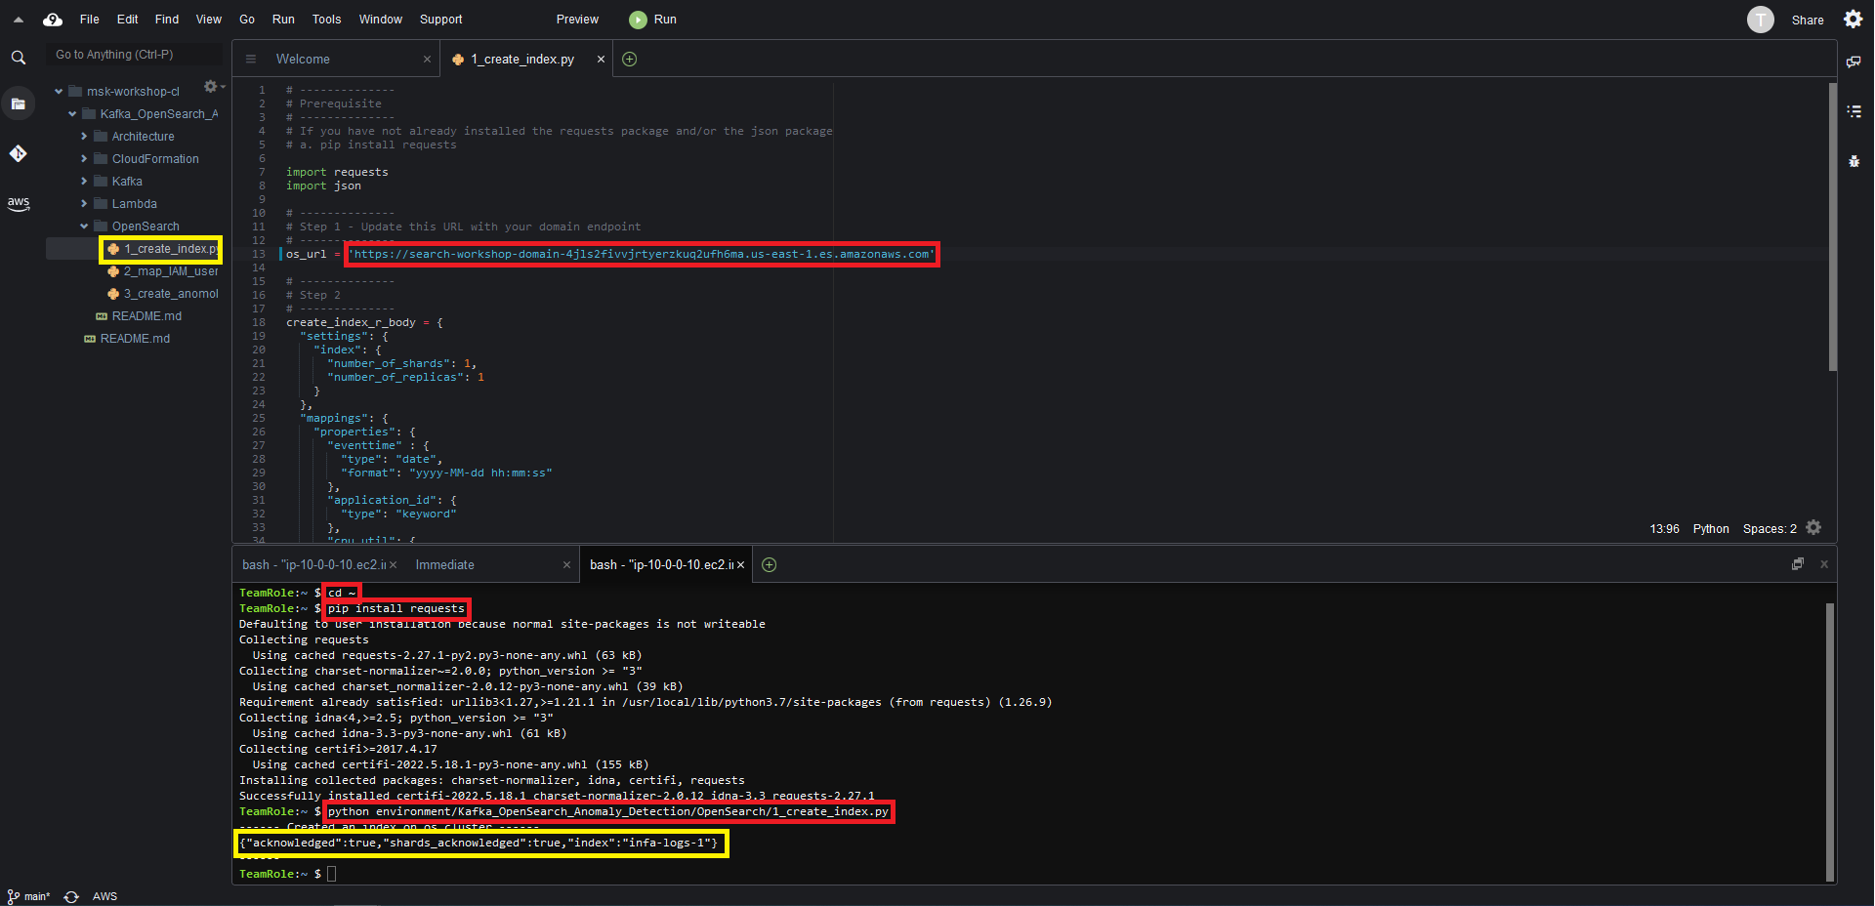Click the main* git branch indicator
This screenshot has height=906, width=1875.
pyautogui.click(x=29, y=896)
